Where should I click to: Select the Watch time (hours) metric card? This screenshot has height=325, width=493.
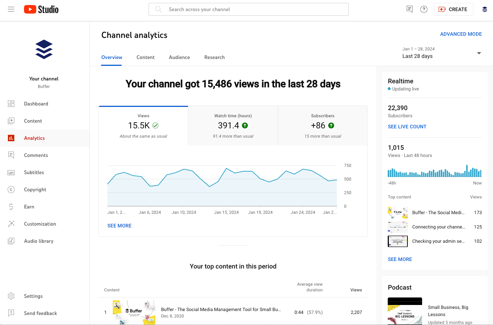tap(233, 125)
